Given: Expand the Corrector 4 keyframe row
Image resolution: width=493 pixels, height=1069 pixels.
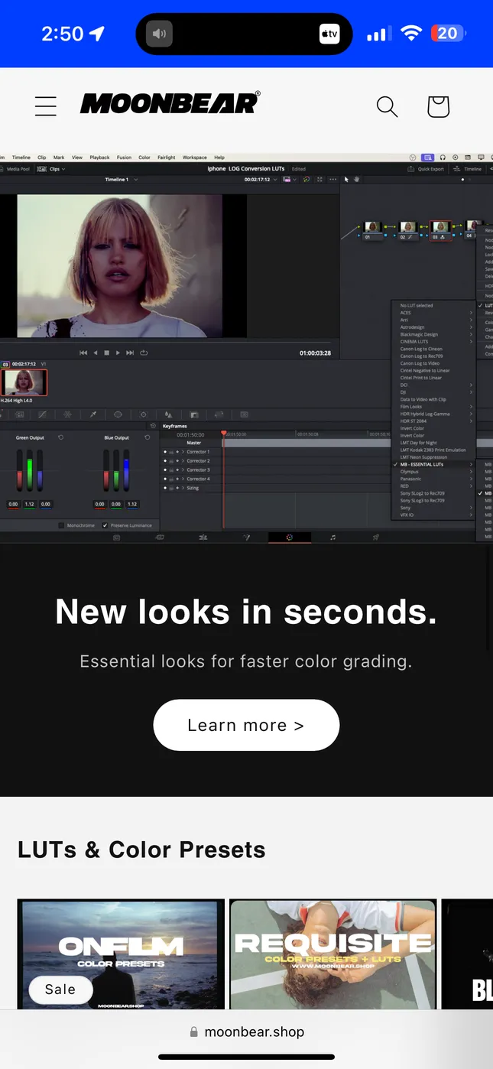Looking at the screenshot, I should [x=183, y=479].
